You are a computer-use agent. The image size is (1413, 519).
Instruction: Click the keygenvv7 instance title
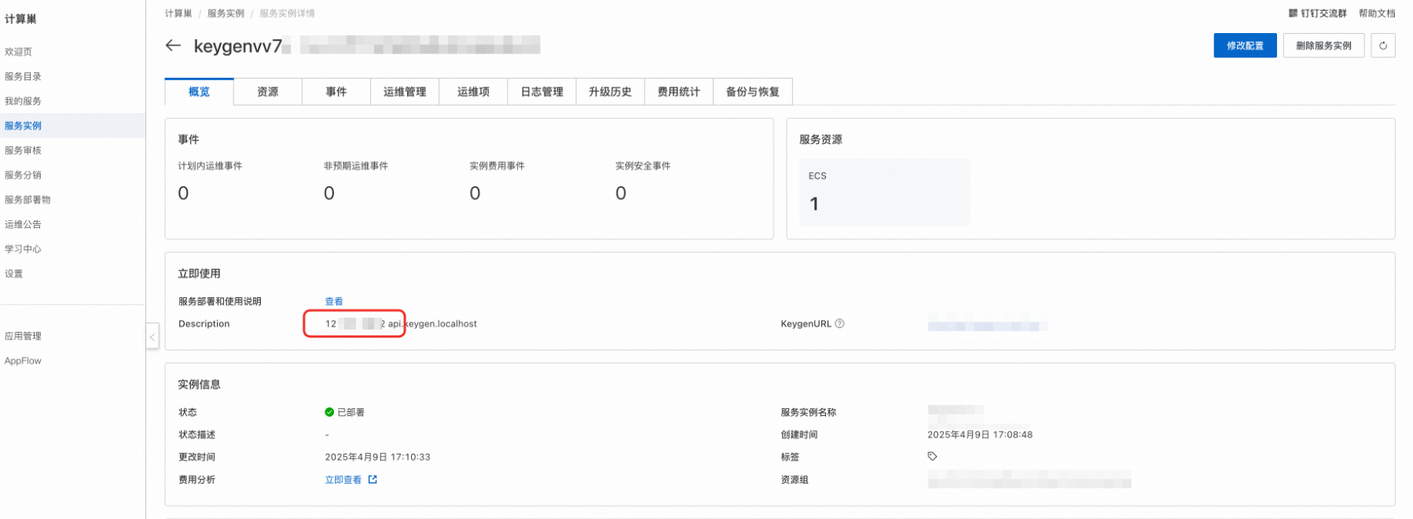pyautogui.click(x=238, y=46)
